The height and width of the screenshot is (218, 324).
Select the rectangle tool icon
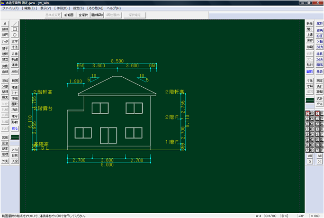point(15,29)
